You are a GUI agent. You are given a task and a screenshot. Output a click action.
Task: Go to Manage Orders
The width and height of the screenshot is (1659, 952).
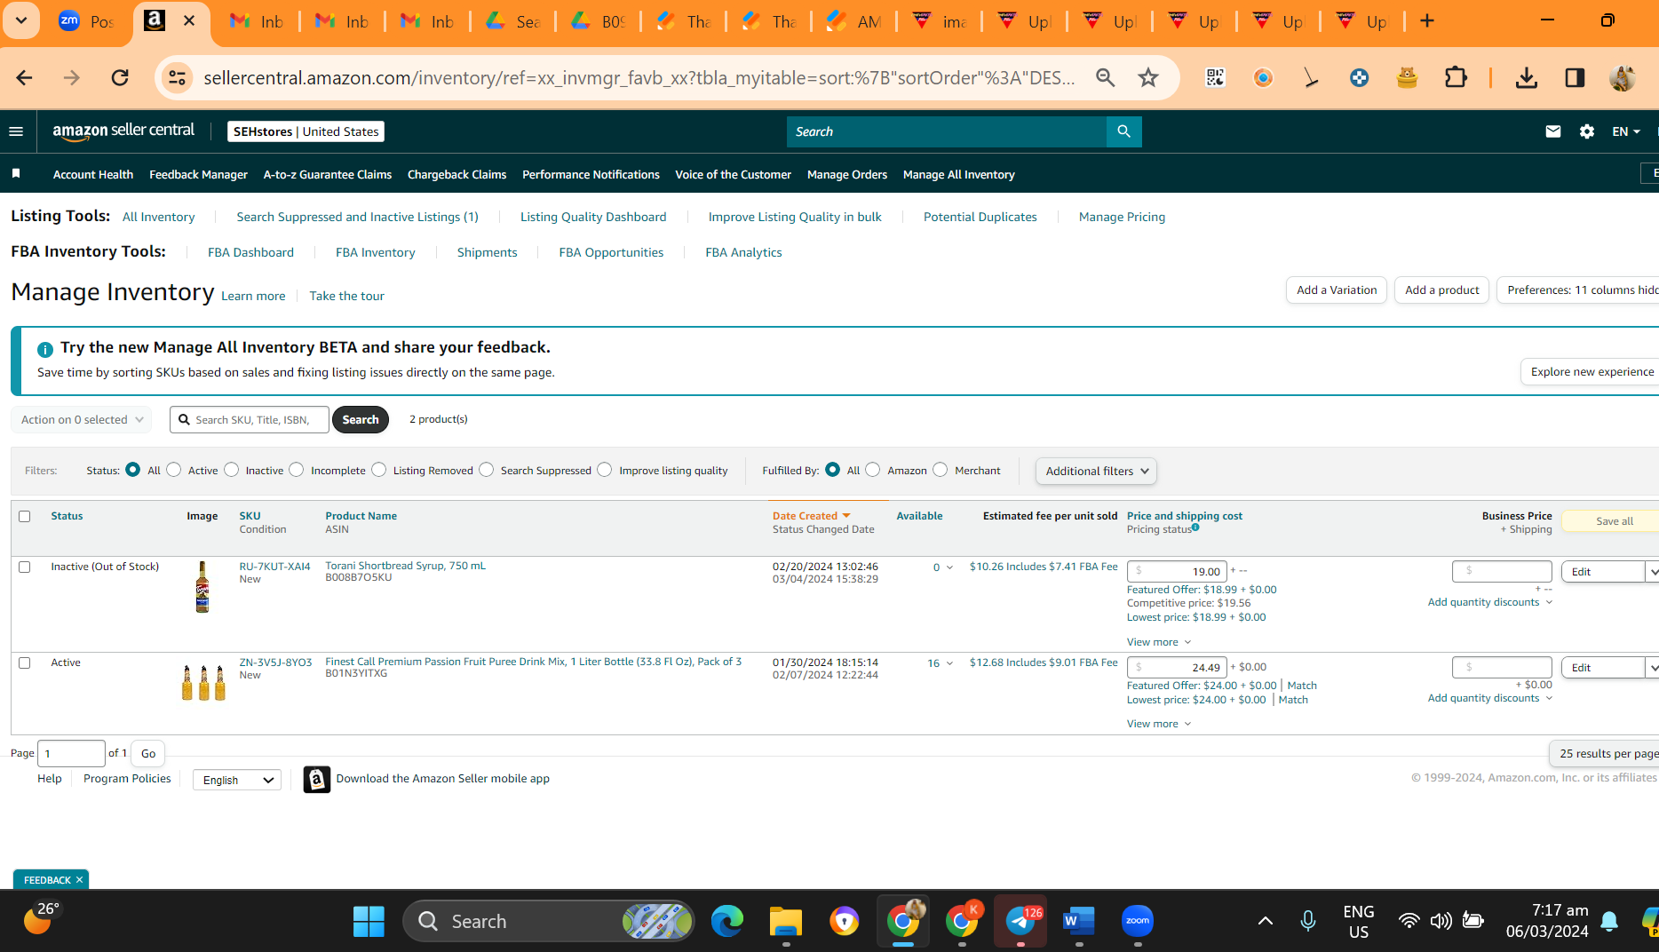click(847, 174)
